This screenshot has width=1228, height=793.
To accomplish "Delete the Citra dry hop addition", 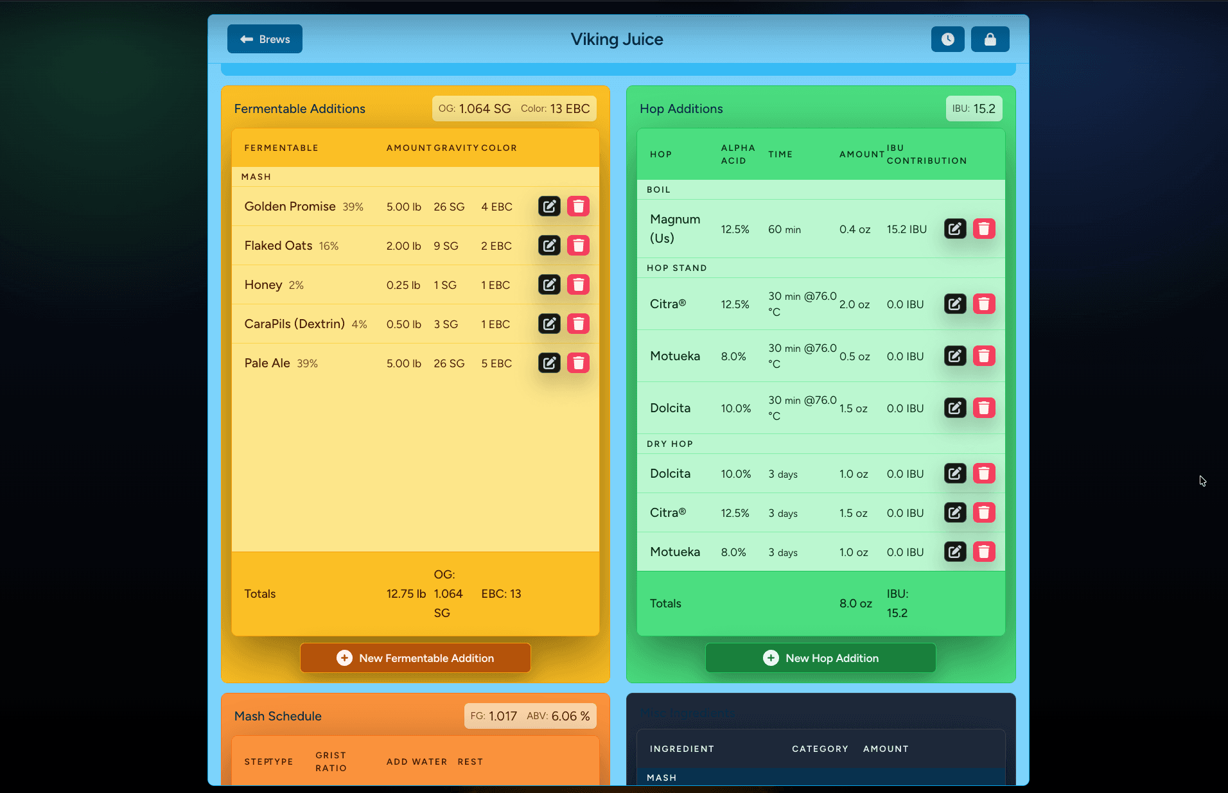I will point(984,512).
